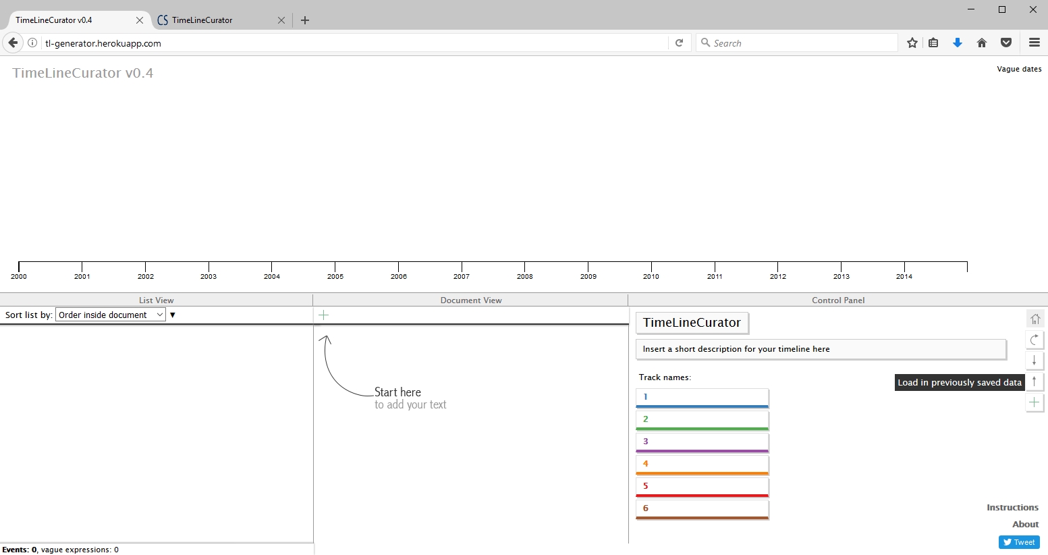Open the browser hamburger menu
Image resolution: width=1048 pixels, height=555 pixels.
tap(1034, 43)
